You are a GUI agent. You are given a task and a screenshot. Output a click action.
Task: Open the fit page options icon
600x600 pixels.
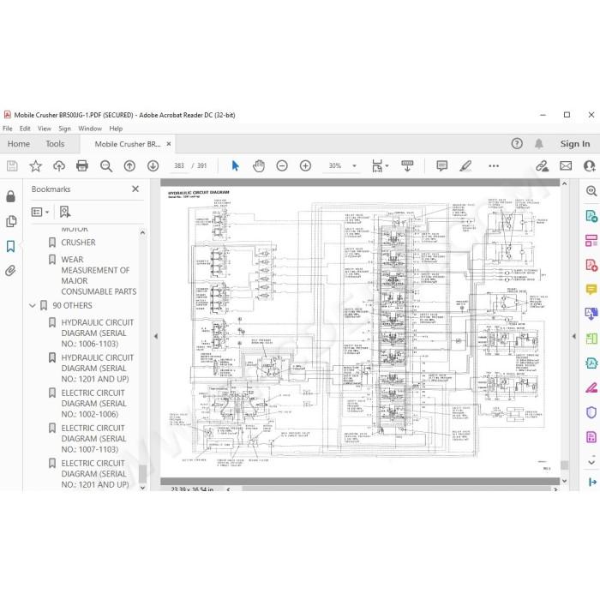click(x=380, y=165)
